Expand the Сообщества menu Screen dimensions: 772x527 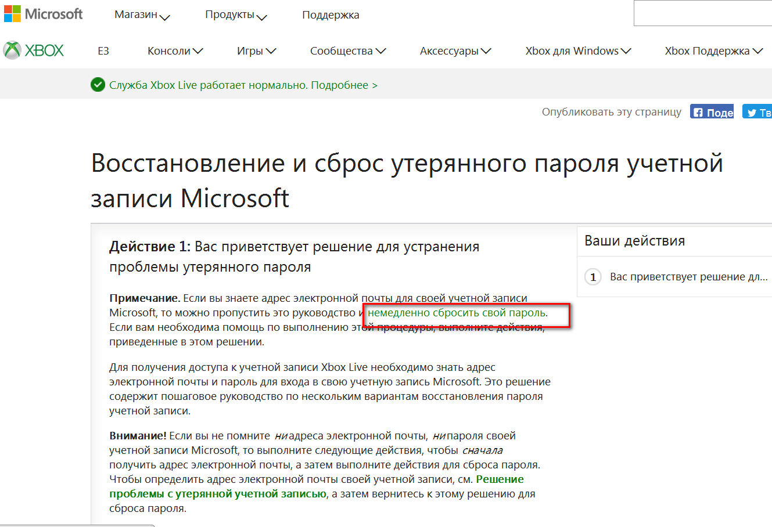pos(348,51)
